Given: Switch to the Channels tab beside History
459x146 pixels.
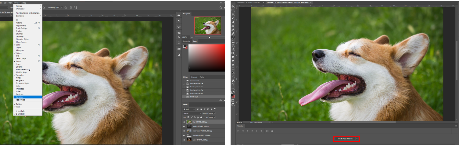Looking at the screenshot, I should 194,77.
